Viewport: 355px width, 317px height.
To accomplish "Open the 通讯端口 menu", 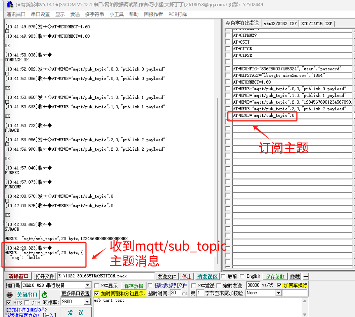I will (x=16, y=14).
